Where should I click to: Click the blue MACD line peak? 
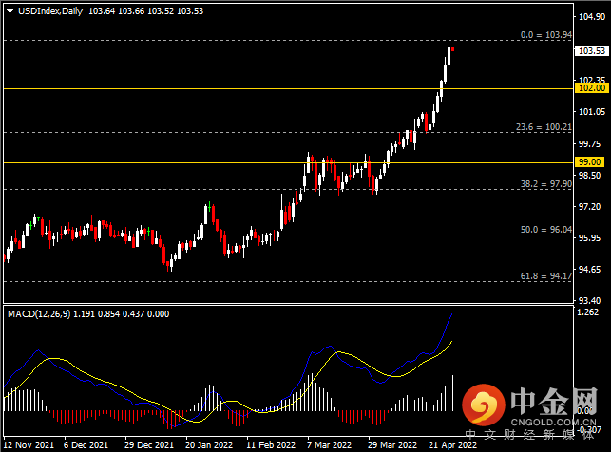(x=452, y=313)
